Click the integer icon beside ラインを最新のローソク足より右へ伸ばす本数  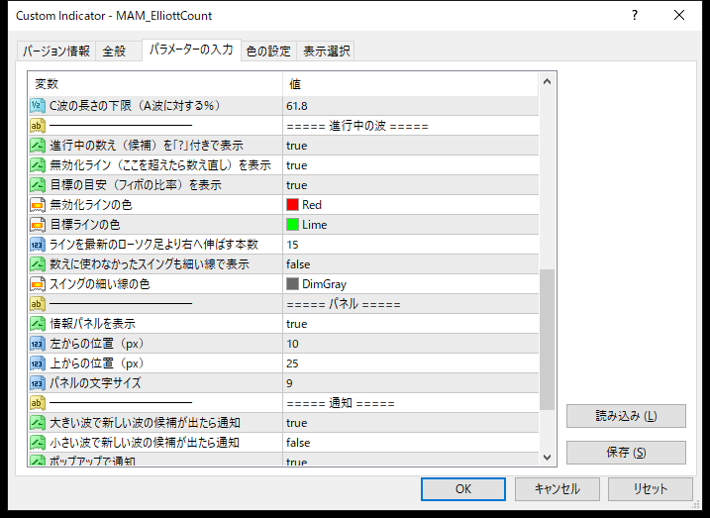38,245
